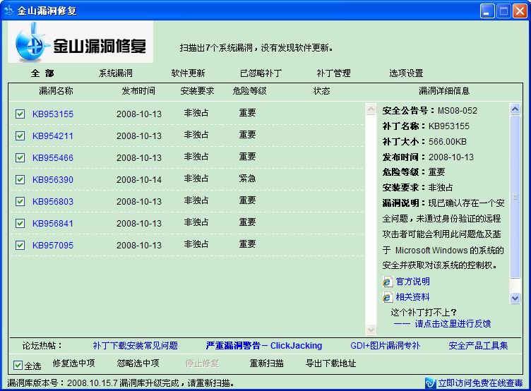531x391 pixels.
Task: Open the ClickJacking 严重漏洞警告 link
Action: [264, 346]
